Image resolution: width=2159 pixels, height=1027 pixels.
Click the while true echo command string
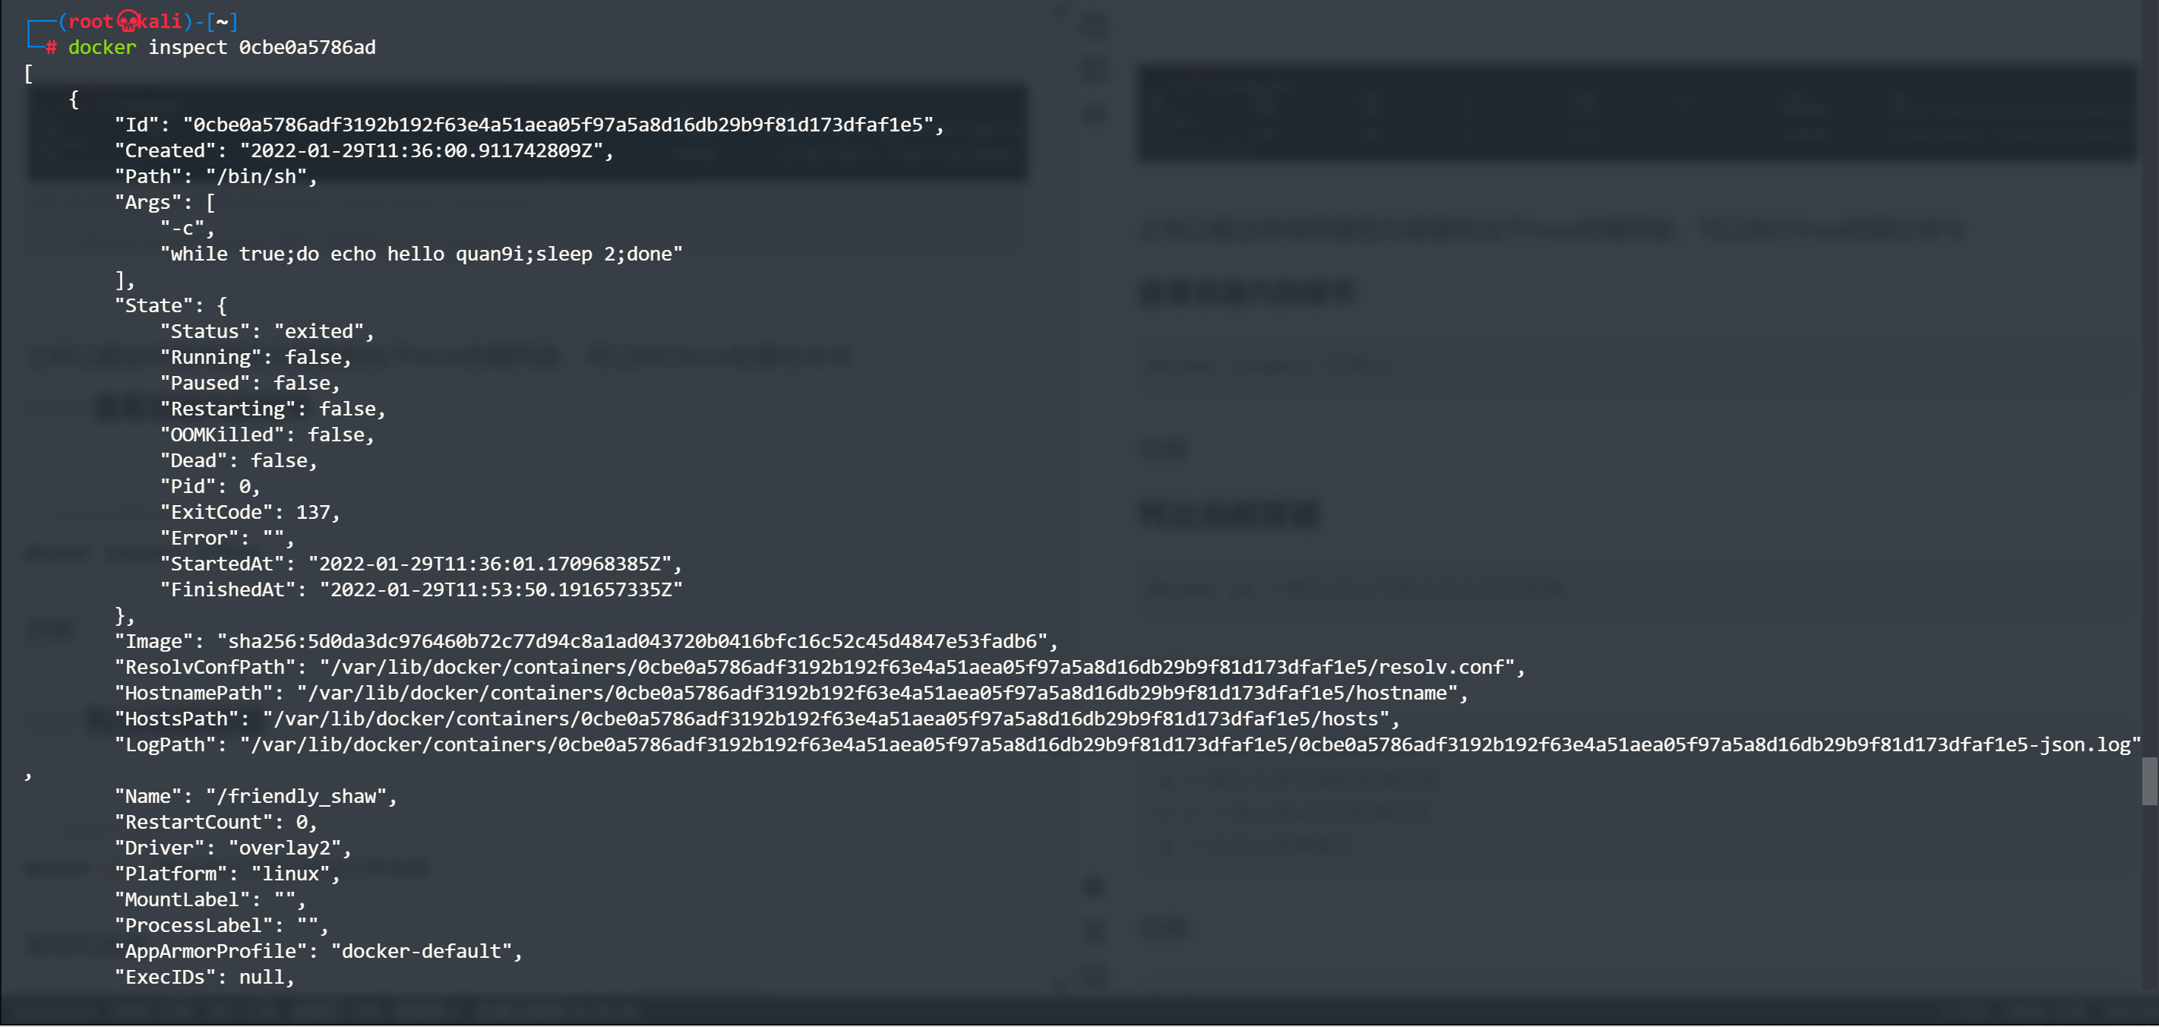(422, 254)
